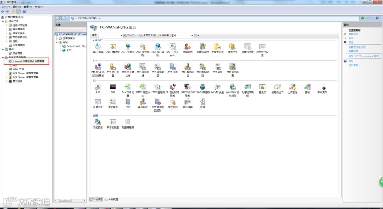Open the 查看(V) menu
This screenshot has width=383, height=209.
pos(28,7)
